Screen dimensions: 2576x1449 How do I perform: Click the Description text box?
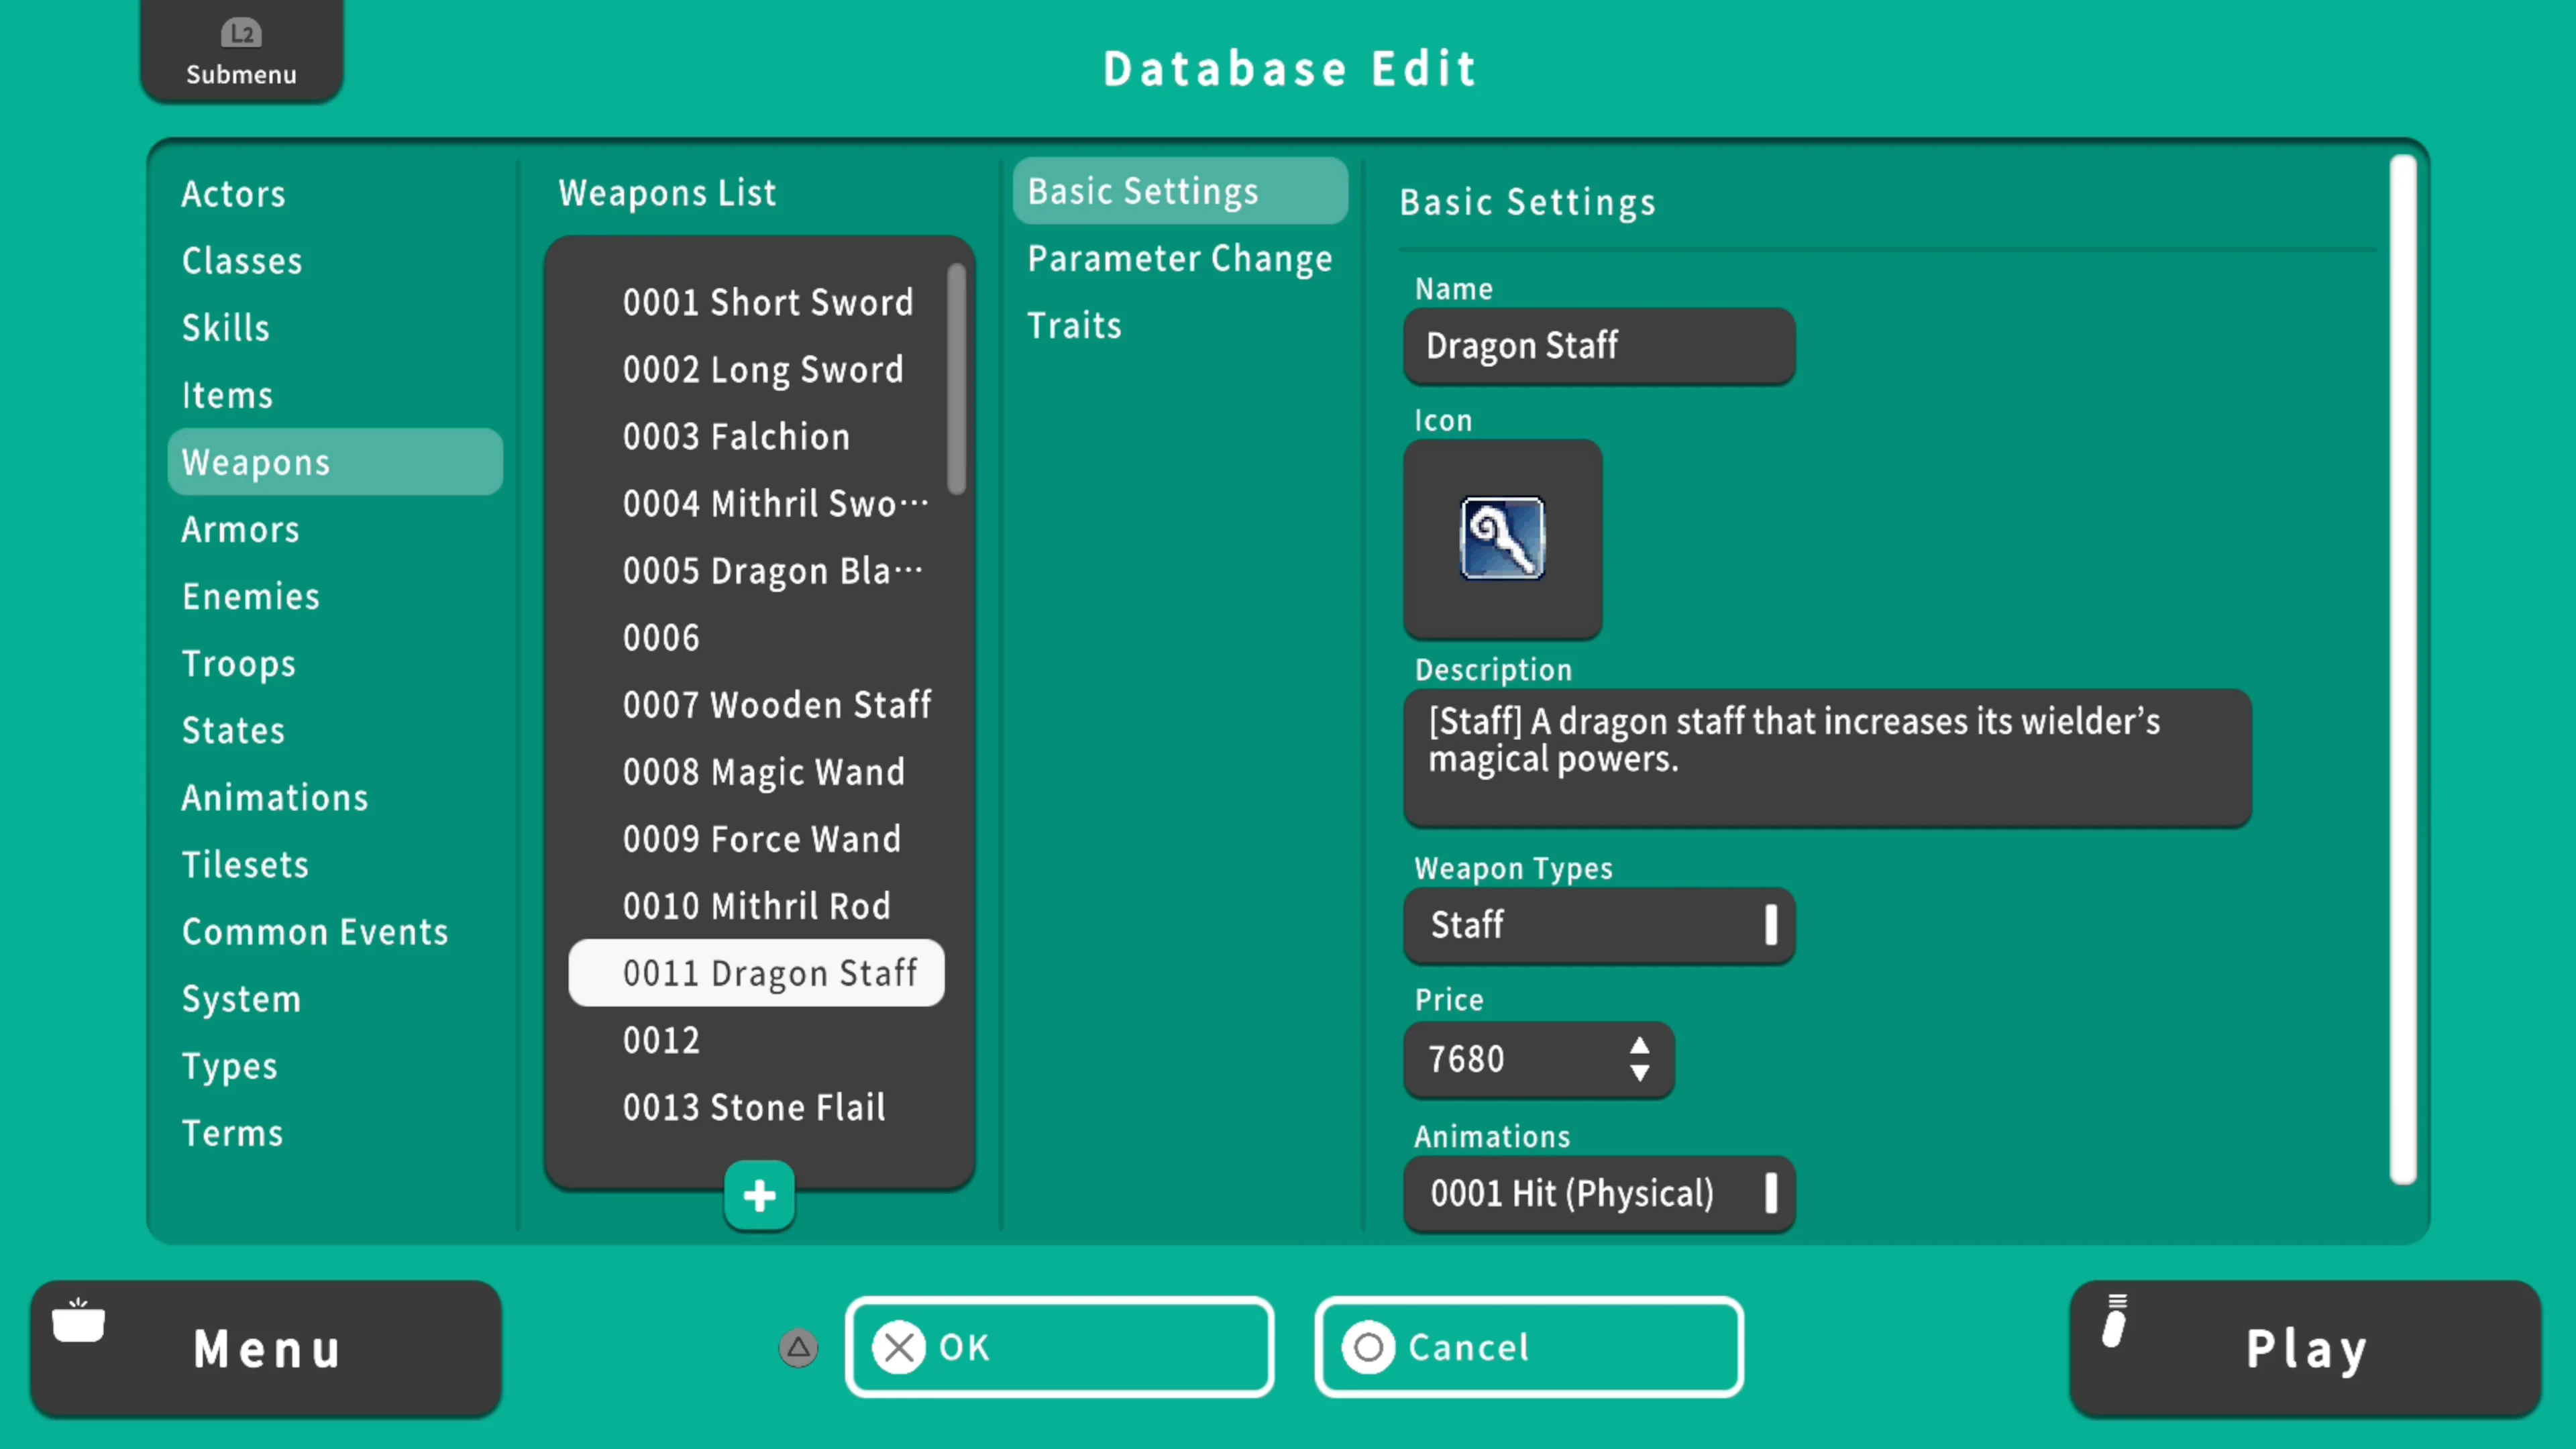pos(1826,757)
